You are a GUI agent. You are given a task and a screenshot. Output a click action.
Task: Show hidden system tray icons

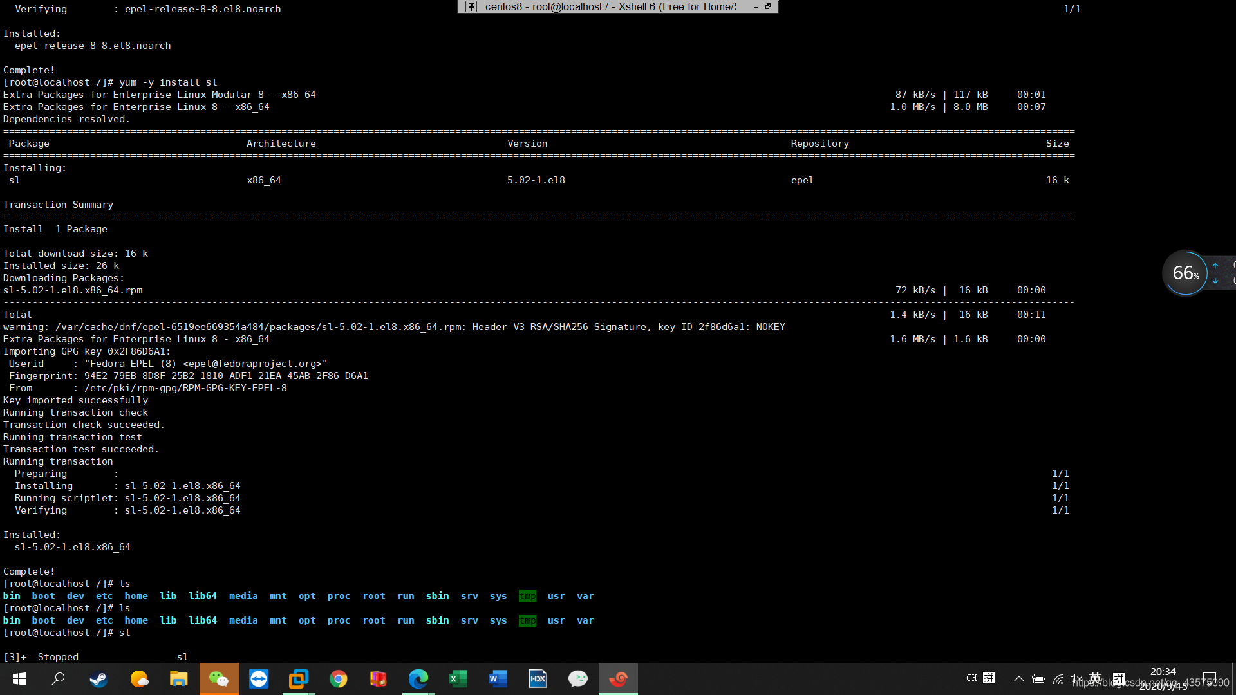(1018, 679)
